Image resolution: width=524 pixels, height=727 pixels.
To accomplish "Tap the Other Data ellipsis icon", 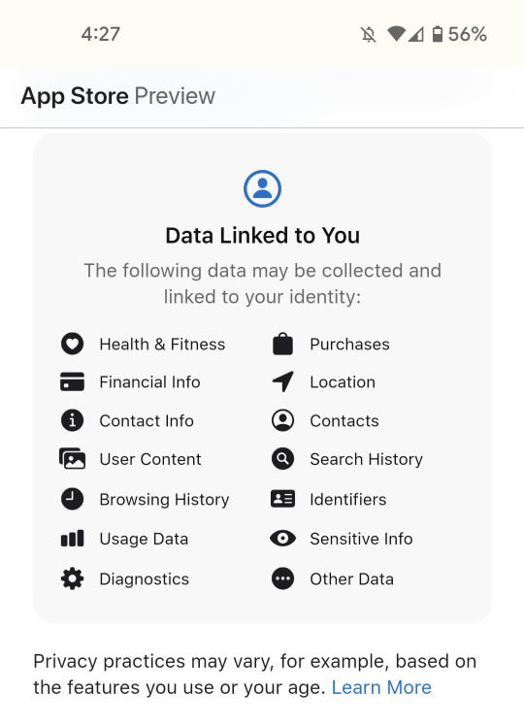I will pos(283,578).
